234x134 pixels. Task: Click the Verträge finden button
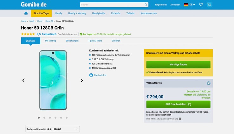(x=178, y=64)
